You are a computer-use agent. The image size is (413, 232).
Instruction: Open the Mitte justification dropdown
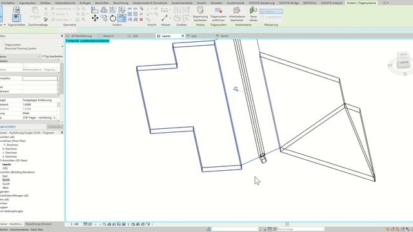(x=39, y=113)
